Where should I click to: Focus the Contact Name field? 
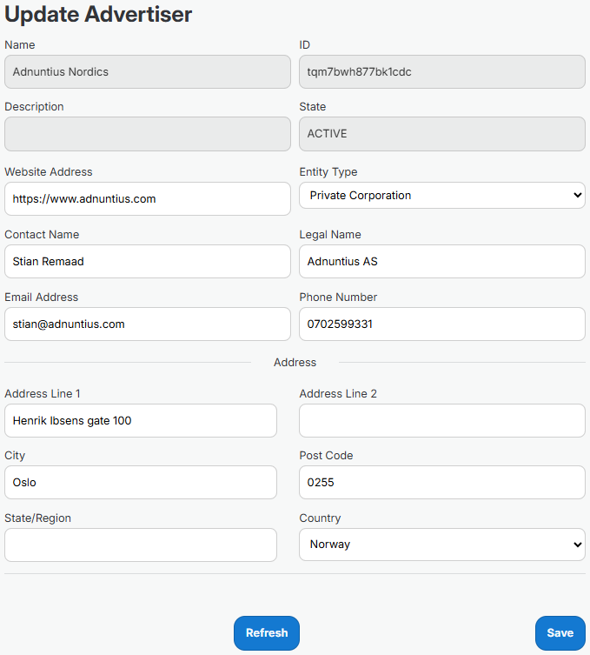click(147, 262)
